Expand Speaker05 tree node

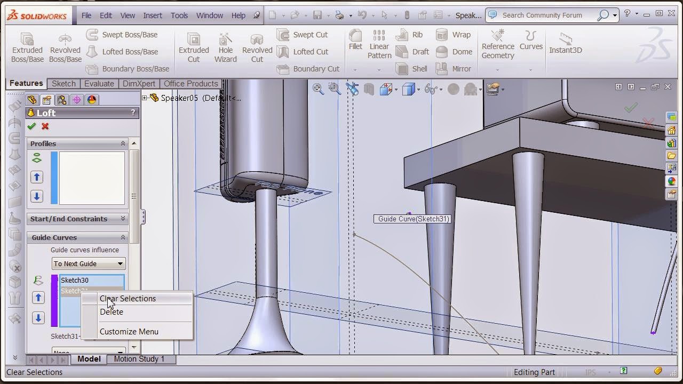pos(145,98)
